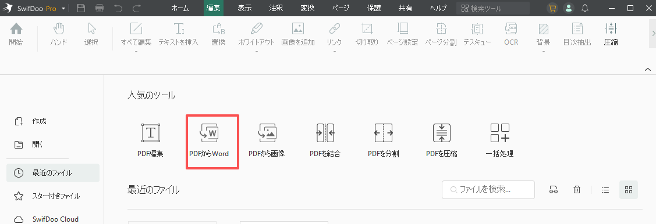Collapse the ribbon with the chevron
656x224 pixels.
[648, 69]
